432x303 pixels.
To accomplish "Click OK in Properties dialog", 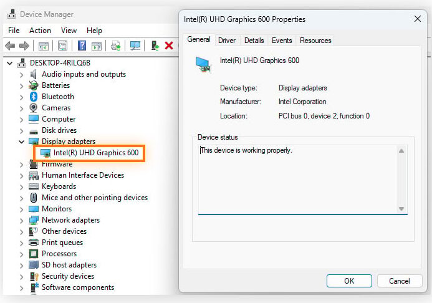I will pyautogui.click(x=349, y=281).
